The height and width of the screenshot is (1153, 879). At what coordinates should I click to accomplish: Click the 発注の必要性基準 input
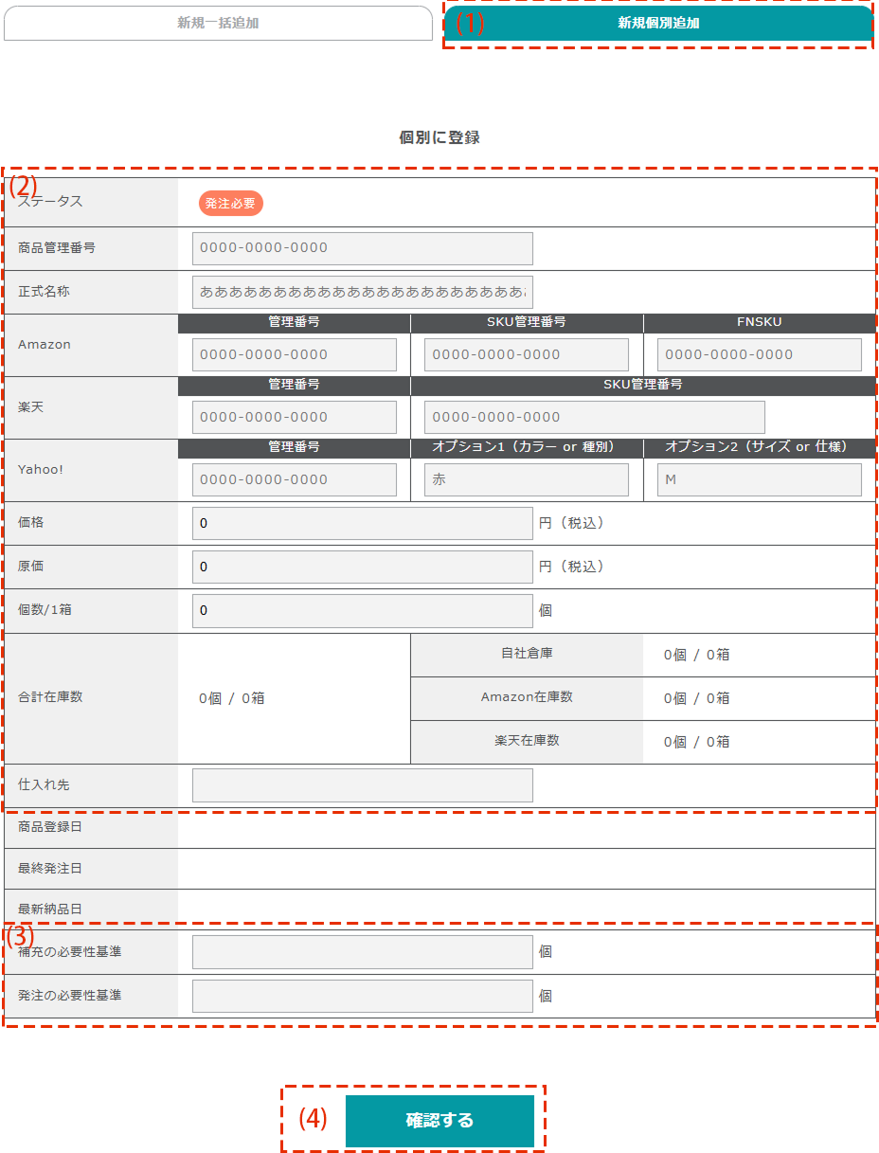tap(362, 996)
